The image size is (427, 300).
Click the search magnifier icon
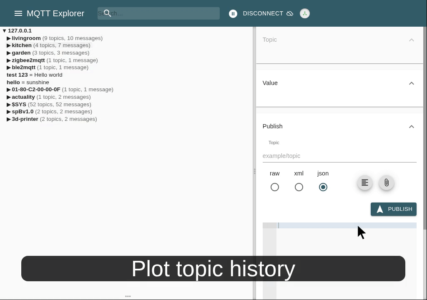[x=107, y=13]
